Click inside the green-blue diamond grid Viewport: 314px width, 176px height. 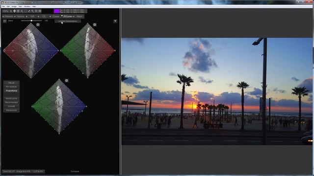point(59,107)
